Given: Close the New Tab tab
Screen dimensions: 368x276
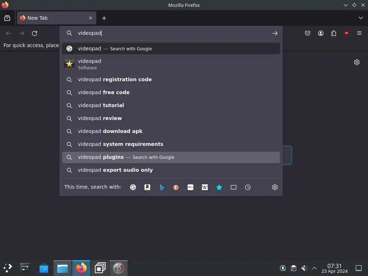Looking at the screenshot, I should (x=91, y=18).
